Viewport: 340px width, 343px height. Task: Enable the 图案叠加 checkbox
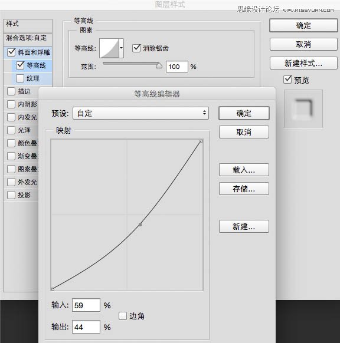[x=11, y=169]
